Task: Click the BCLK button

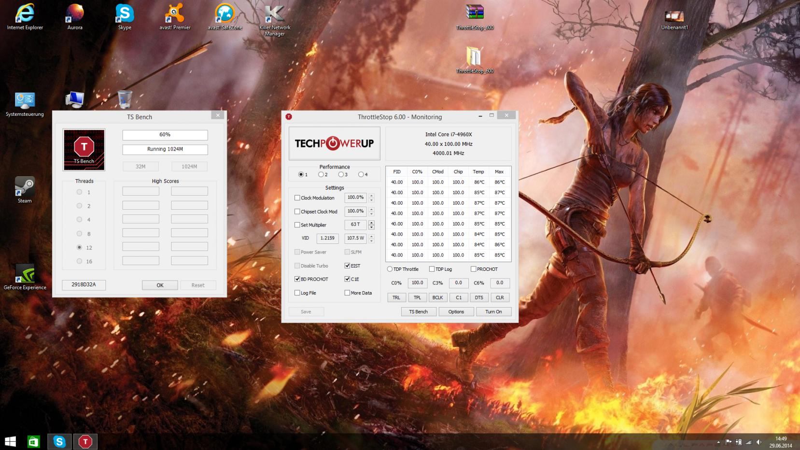Action: (x=438, y=297)
